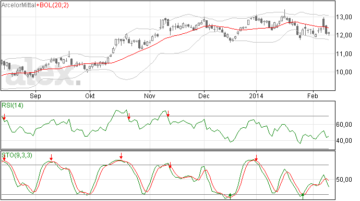Click the 13,00 price axis value
Screen dimensions: 360x201
coord(344,17)
